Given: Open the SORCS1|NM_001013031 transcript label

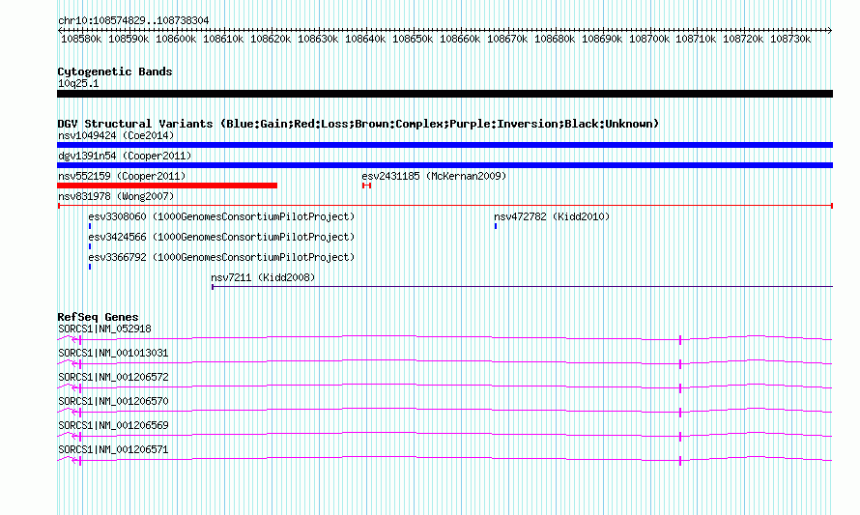Looking at the screenshot, I should [113, 354].
